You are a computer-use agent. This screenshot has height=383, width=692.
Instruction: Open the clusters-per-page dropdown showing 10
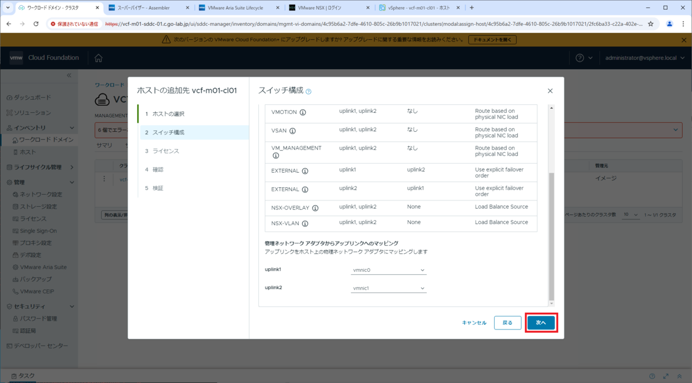click(631, 214)
